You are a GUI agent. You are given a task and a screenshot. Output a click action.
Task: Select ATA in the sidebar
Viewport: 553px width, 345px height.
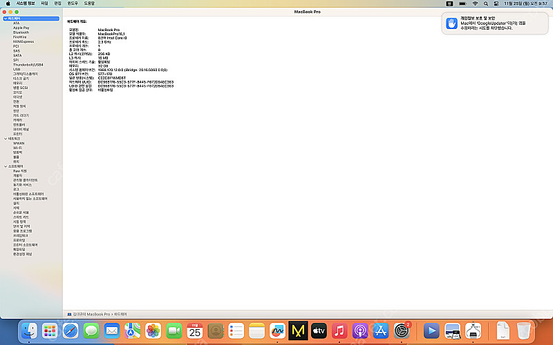point(16,23)
